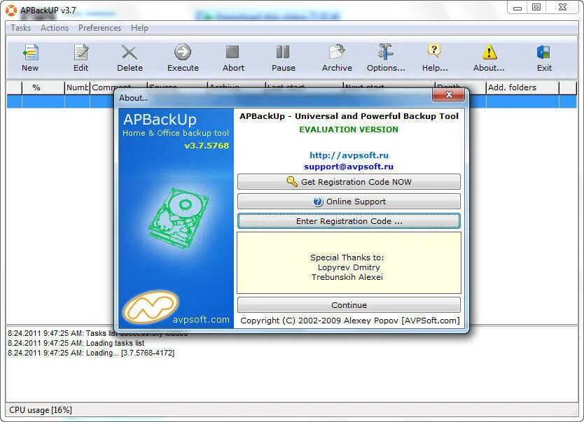Click 'Lopyrev Dmitry' in thanks box
The width and height of the screenshot is (584, 422).
coord(349,267)
